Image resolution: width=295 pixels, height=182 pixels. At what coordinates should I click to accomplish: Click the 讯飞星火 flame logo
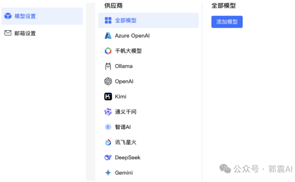coord(108,142)
